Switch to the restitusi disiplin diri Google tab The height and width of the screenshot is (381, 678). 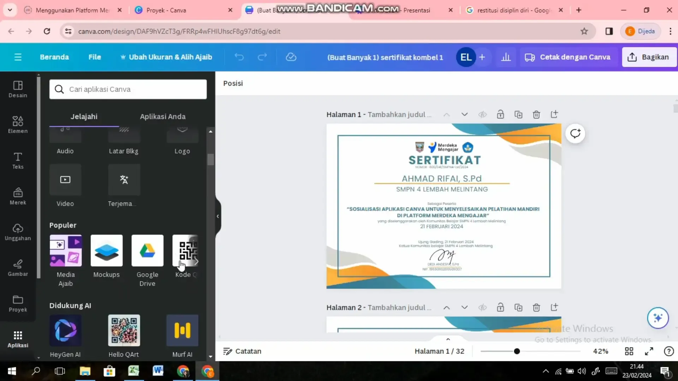tap(514, 10)
